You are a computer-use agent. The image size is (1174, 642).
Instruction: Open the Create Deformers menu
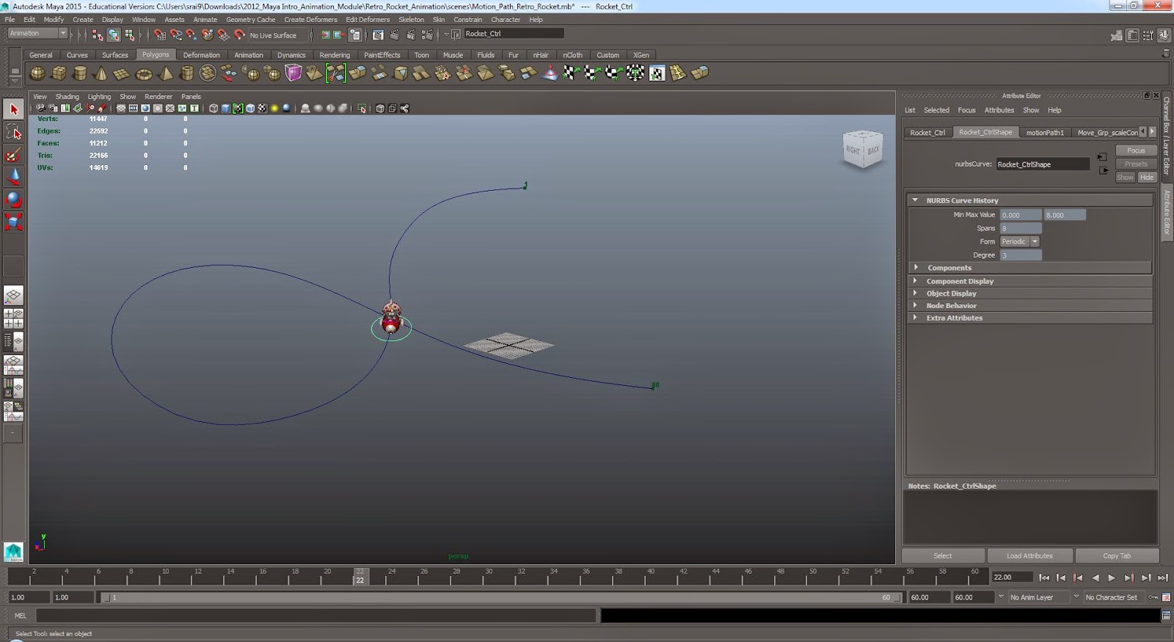click(x=310, y=20)
